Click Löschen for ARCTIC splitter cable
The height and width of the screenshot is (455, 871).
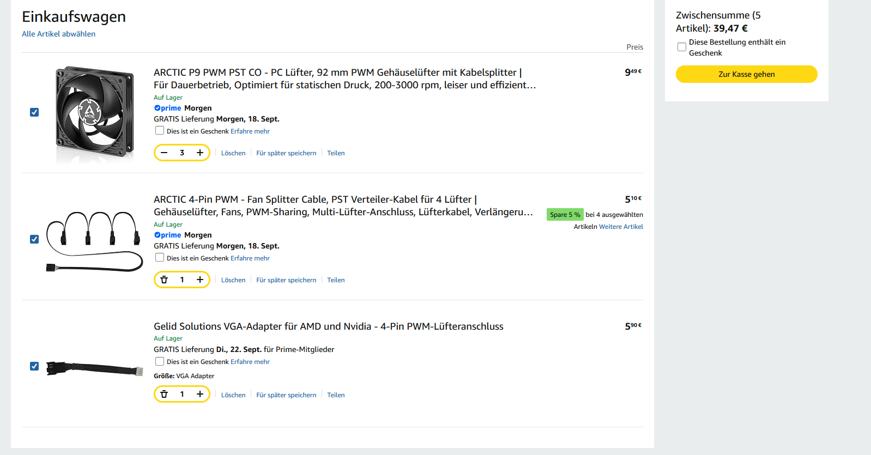coord(233,280)
